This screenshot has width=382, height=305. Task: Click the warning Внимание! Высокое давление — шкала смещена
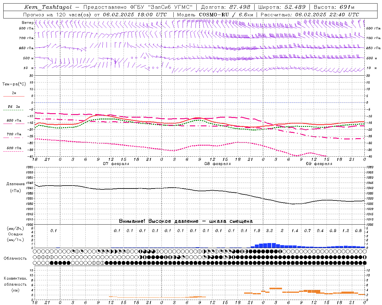(x=186, y=221)
